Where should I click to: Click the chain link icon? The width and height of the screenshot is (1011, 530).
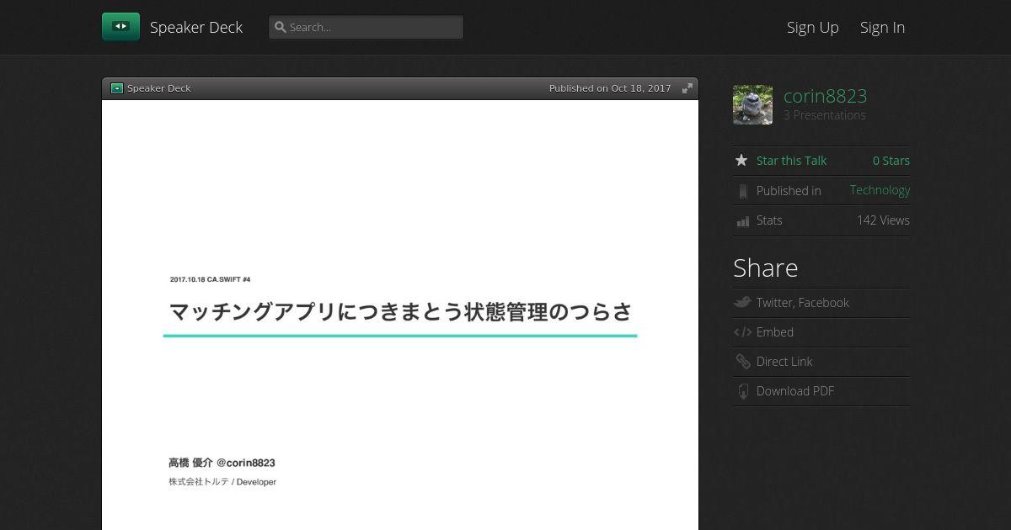point(742,362)
